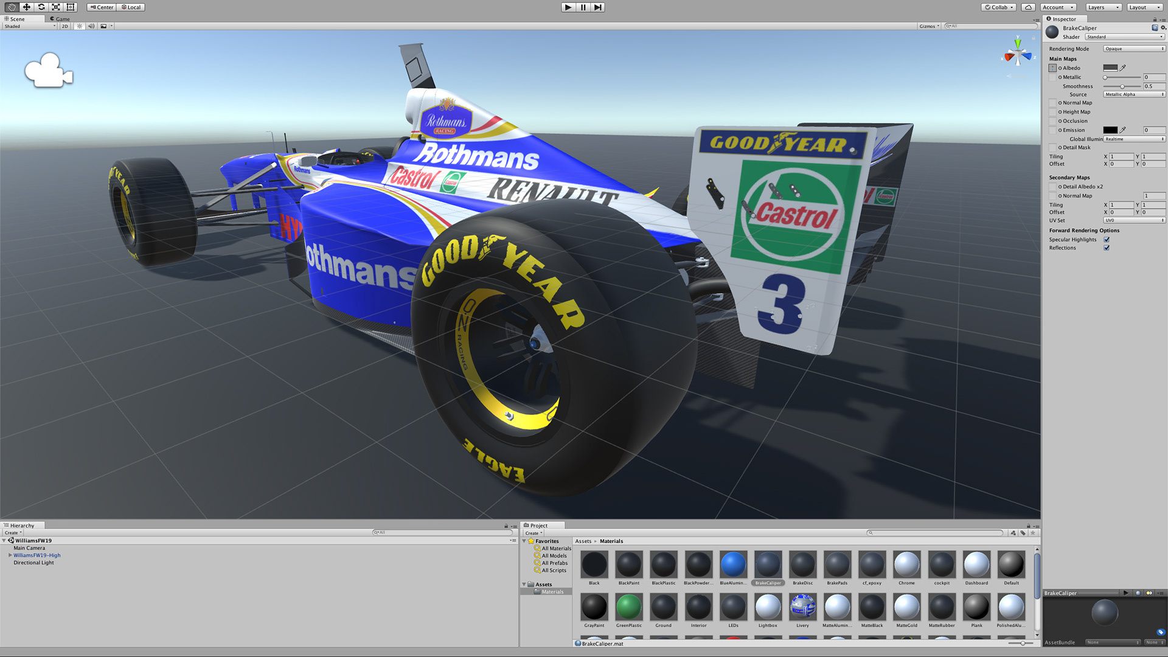Open the UV Set dropdown
Screen dimensions: 1168x657
tap(1134, 220)
